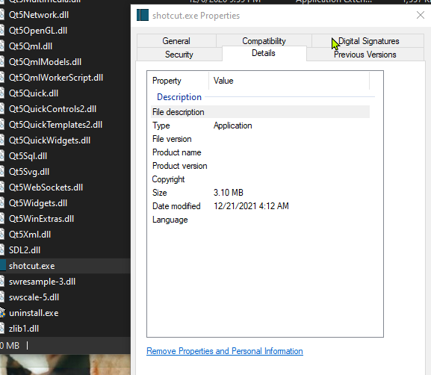Select the Product name row
This screenshot has width=431, height=375.
tap(260, 152)
